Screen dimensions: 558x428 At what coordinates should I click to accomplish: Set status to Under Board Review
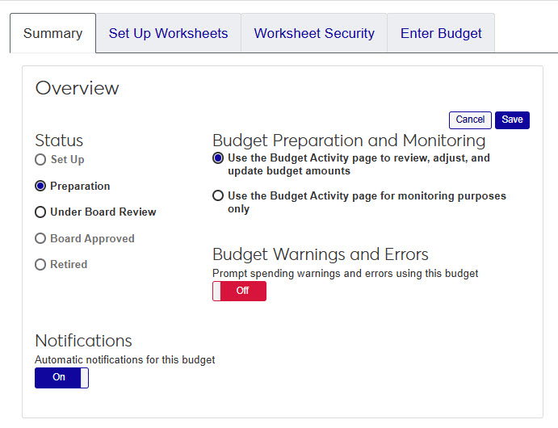pyautogui.click(x=40, y=212)
